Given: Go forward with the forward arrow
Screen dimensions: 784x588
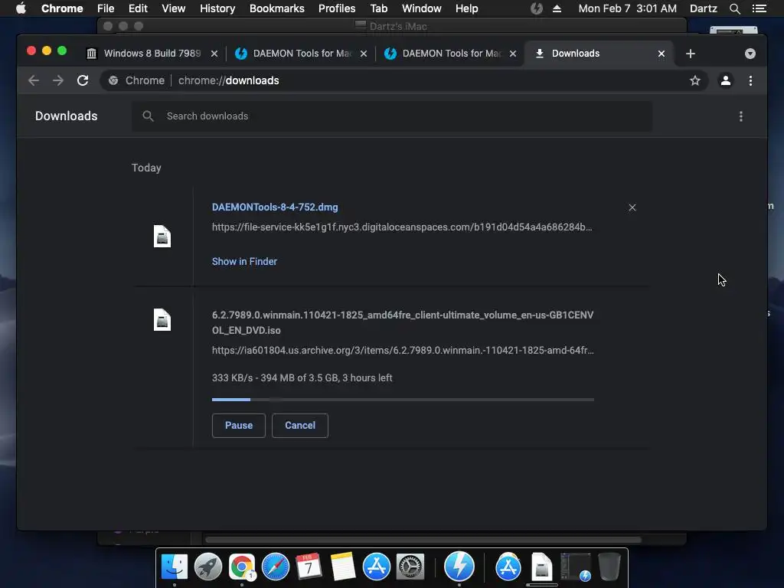Looking at the screenshot, I should click(x=58, y=80).
